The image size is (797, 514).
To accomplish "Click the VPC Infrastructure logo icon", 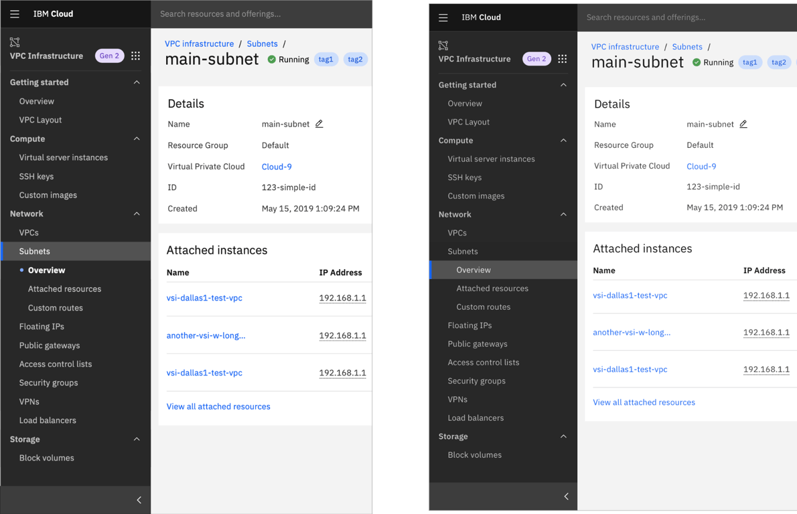I will (15, 44).
